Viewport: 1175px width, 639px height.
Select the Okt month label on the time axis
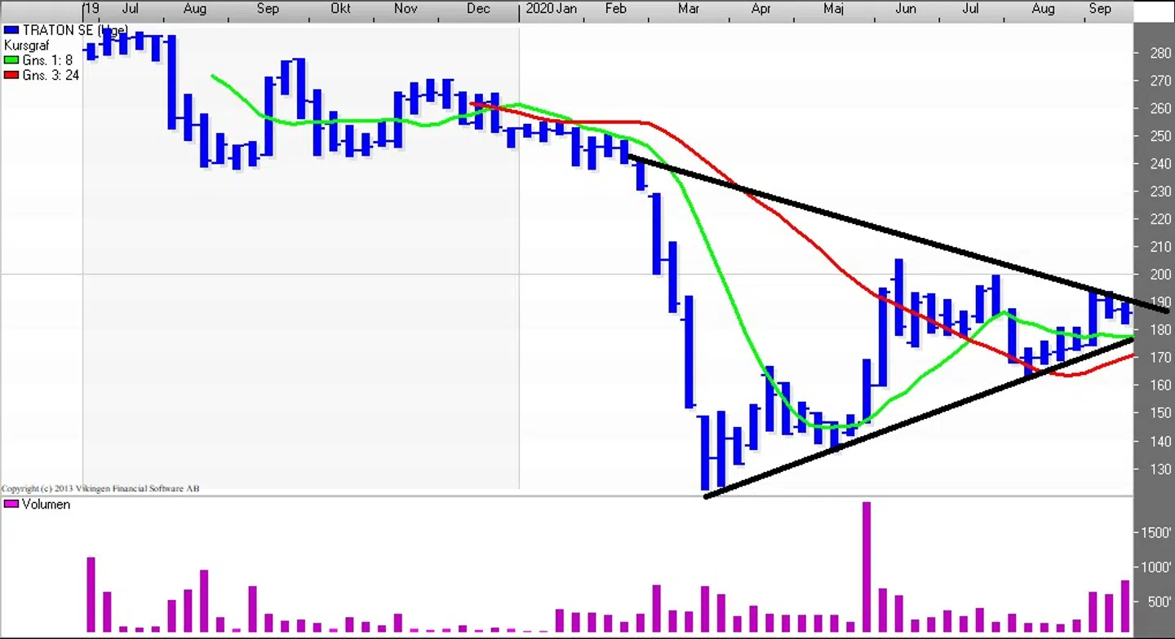[x=340, y=9]
